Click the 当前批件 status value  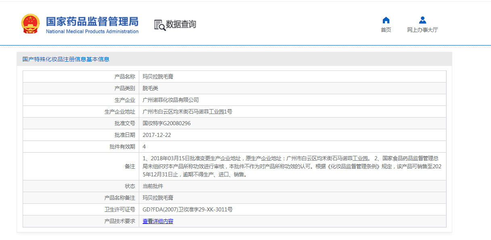click(153, 186)
